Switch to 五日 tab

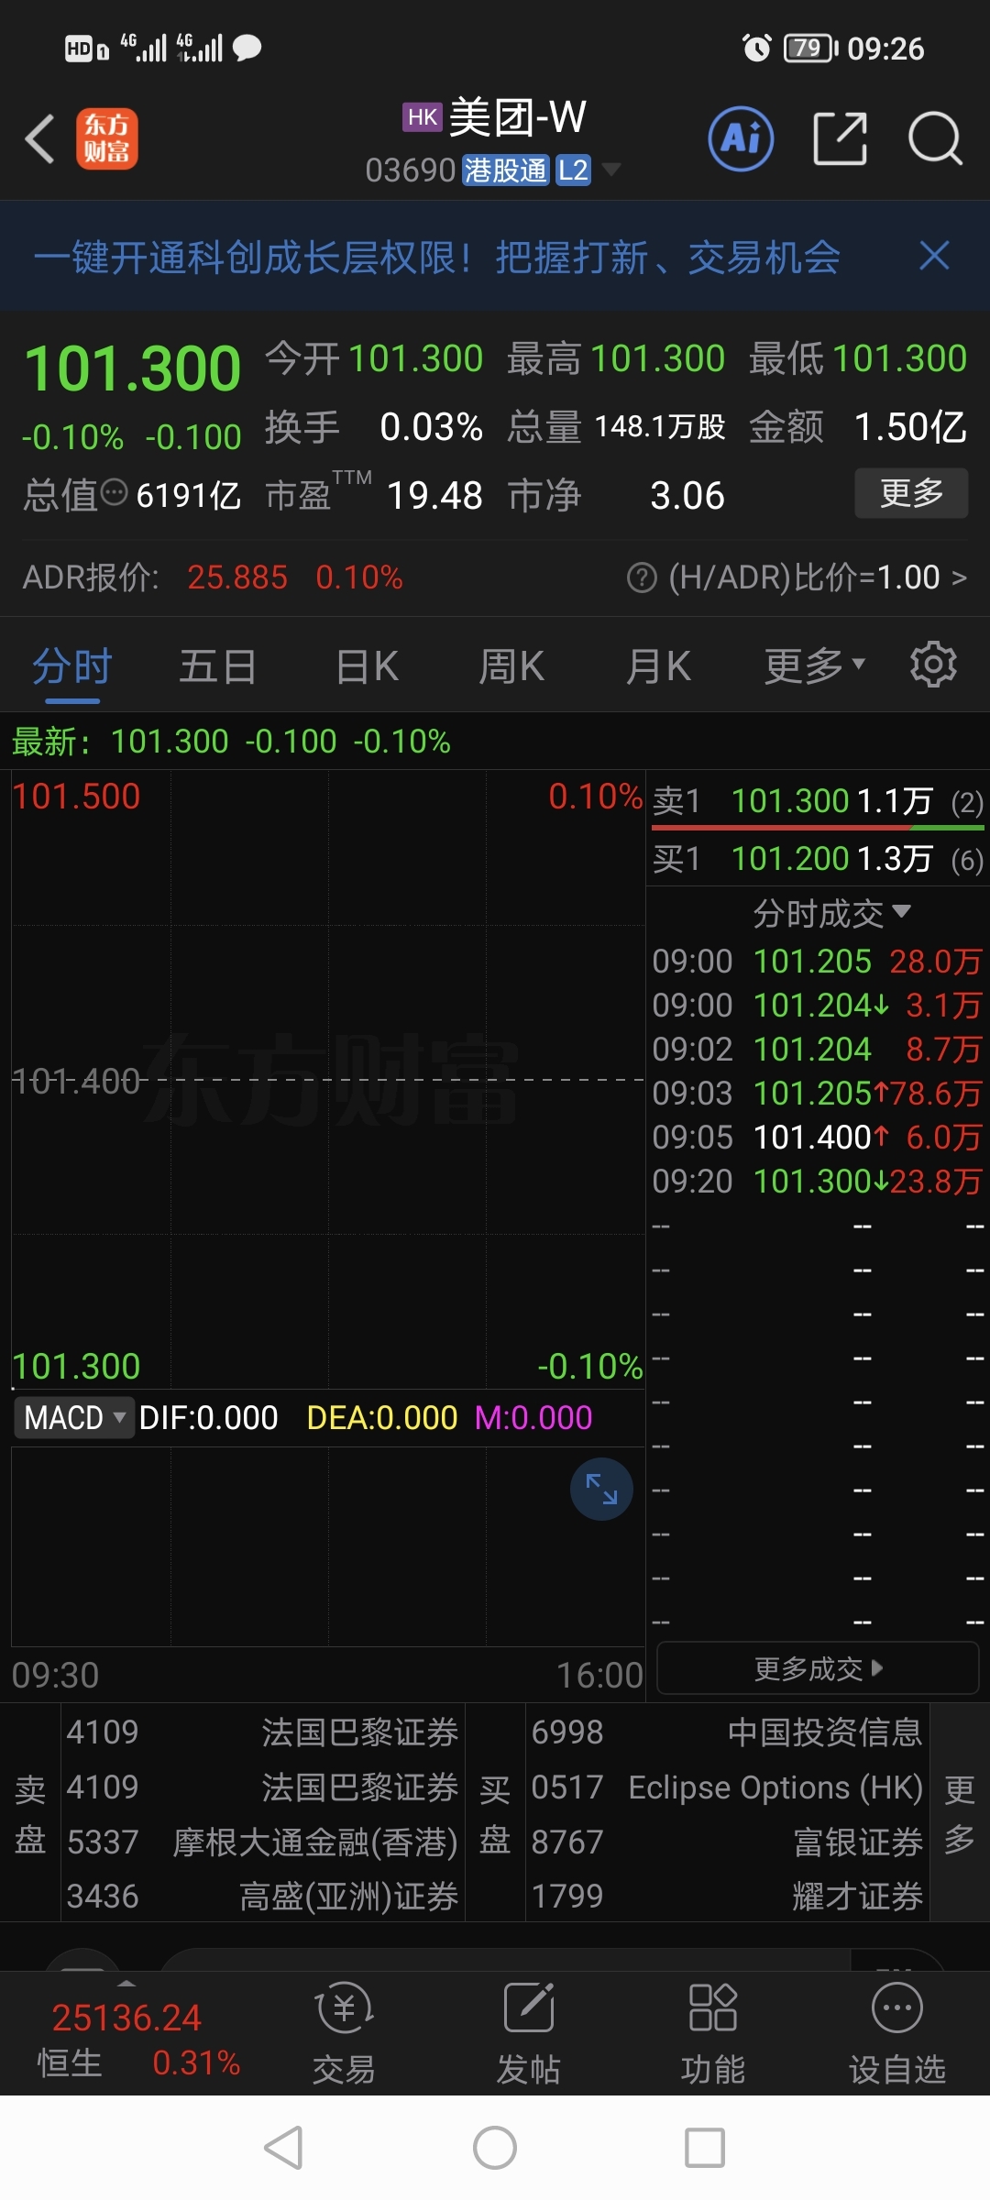point(217,665)
